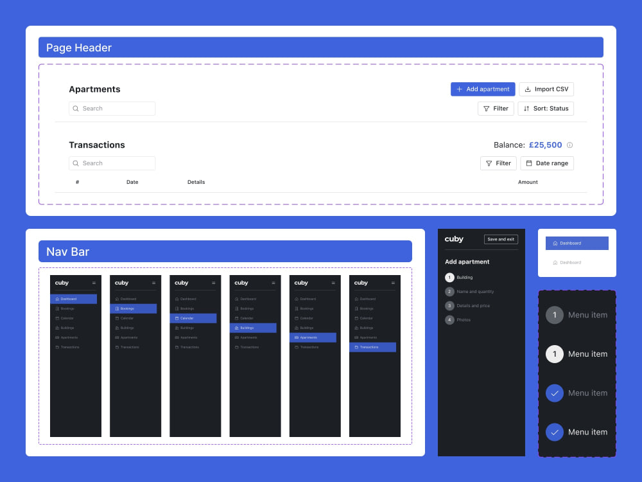Click the hamburger icon in the Buildings-highlighted nav bar
The height and width of the screenshot is (482, 642).
click(x=273, y=283)
